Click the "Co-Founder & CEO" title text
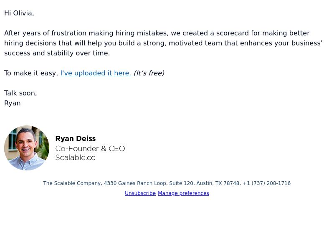Screen dimensions: 334x250 90,148
